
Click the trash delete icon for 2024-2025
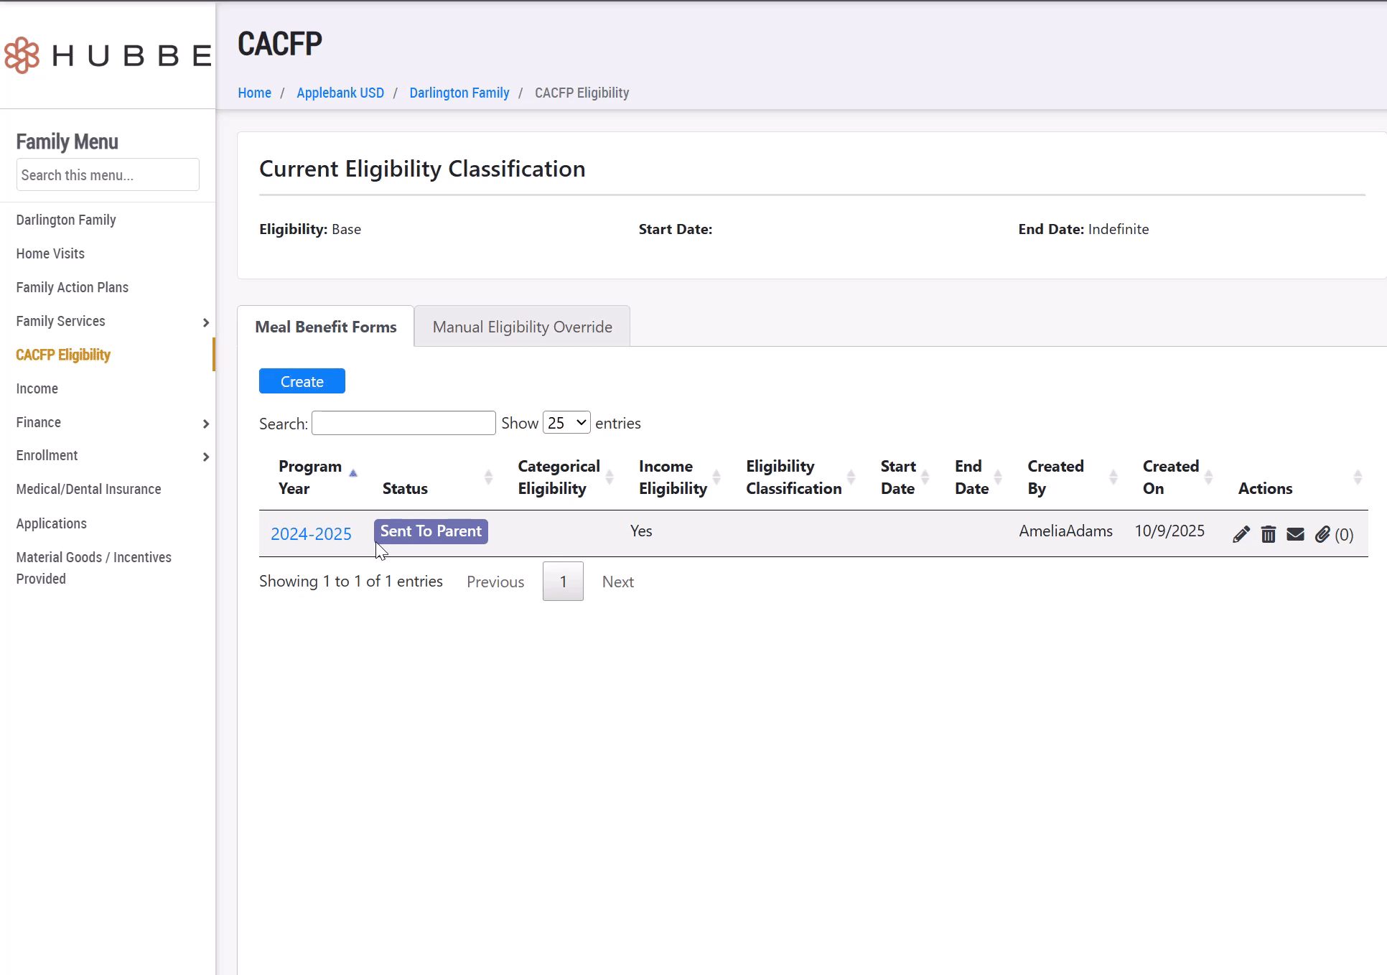[x=1269, y=534]
